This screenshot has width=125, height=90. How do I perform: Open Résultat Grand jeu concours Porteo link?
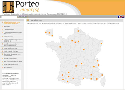[12, 23]
